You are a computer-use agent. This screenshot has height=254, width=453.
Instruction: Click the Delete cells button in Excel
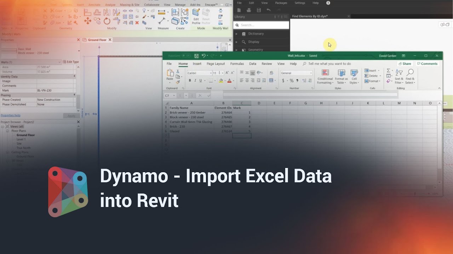[x=372, y=76]
